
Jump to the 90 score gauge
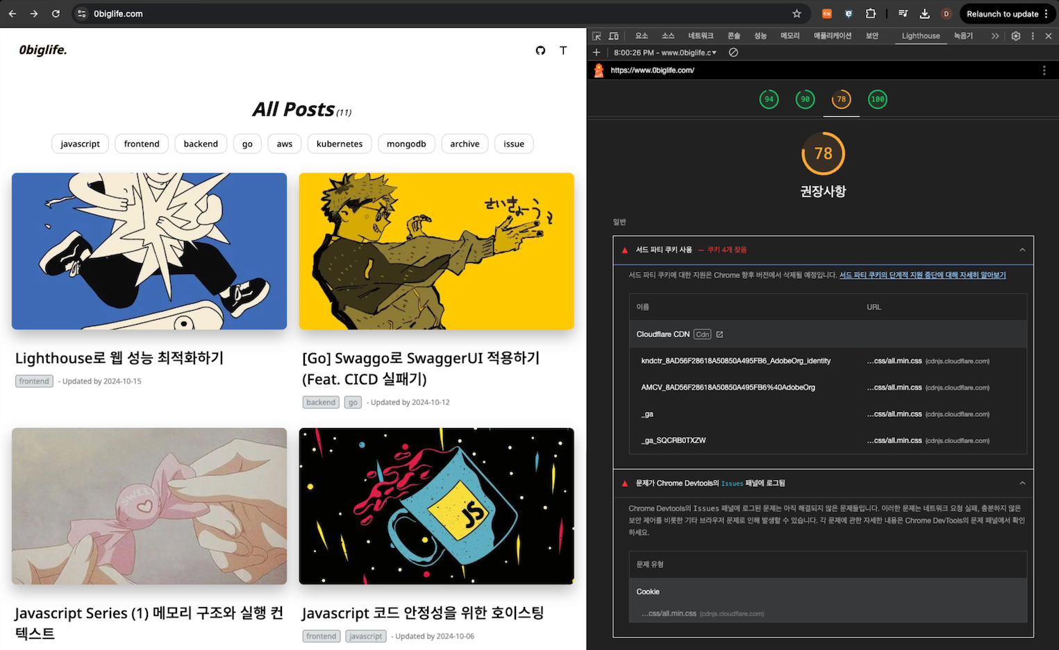805,99
